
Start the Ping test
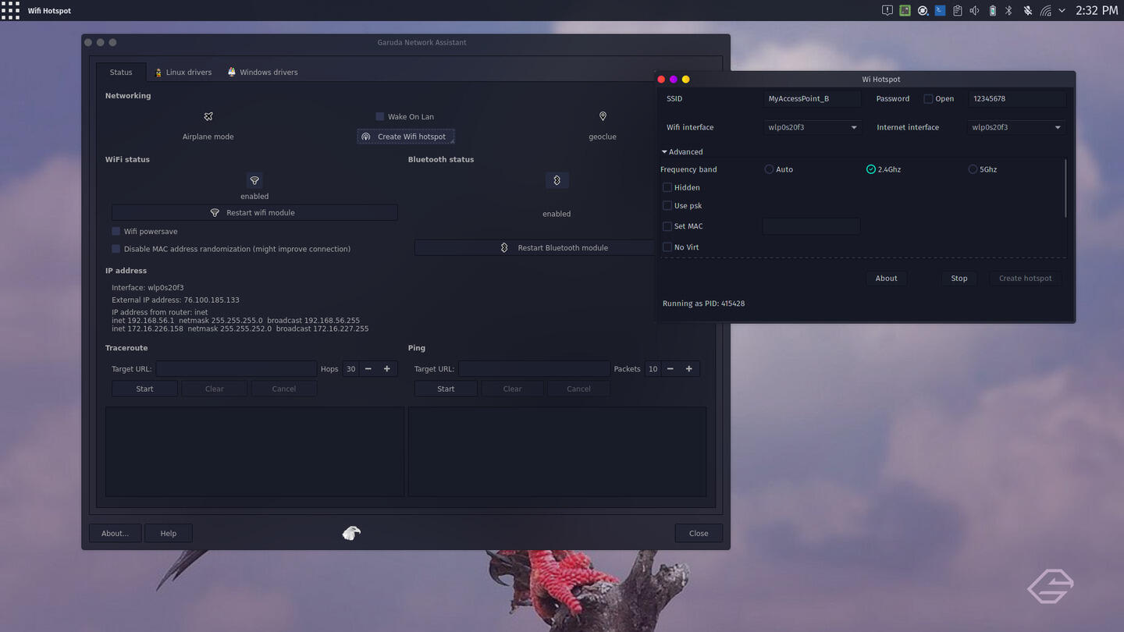446,389
